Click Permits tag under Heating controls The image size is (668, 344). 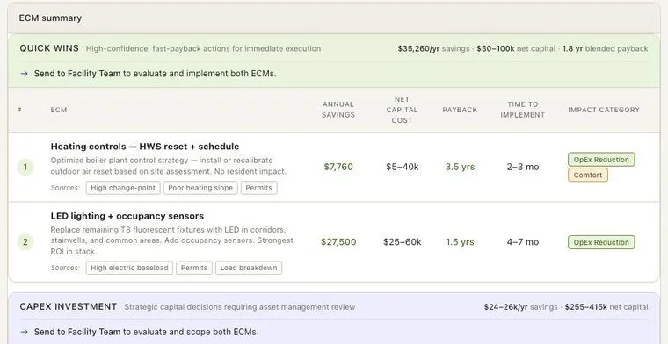(x=259, y=188)
